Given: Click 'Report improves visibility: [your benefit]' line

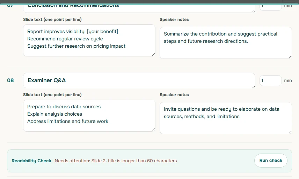Looking at the screenshot, I should tap(73, 31).
